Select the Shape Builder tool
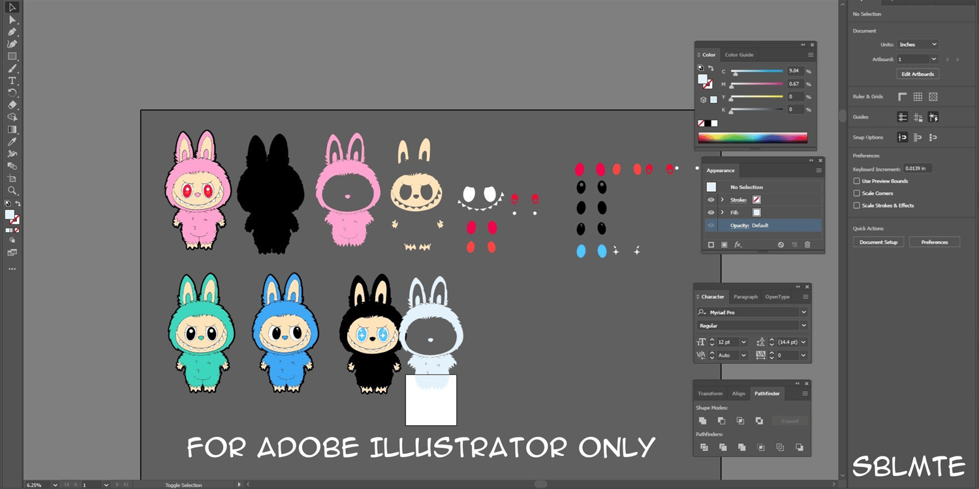Image resolution: width=979 pixels, height=489 pixels. coord(12,117)
